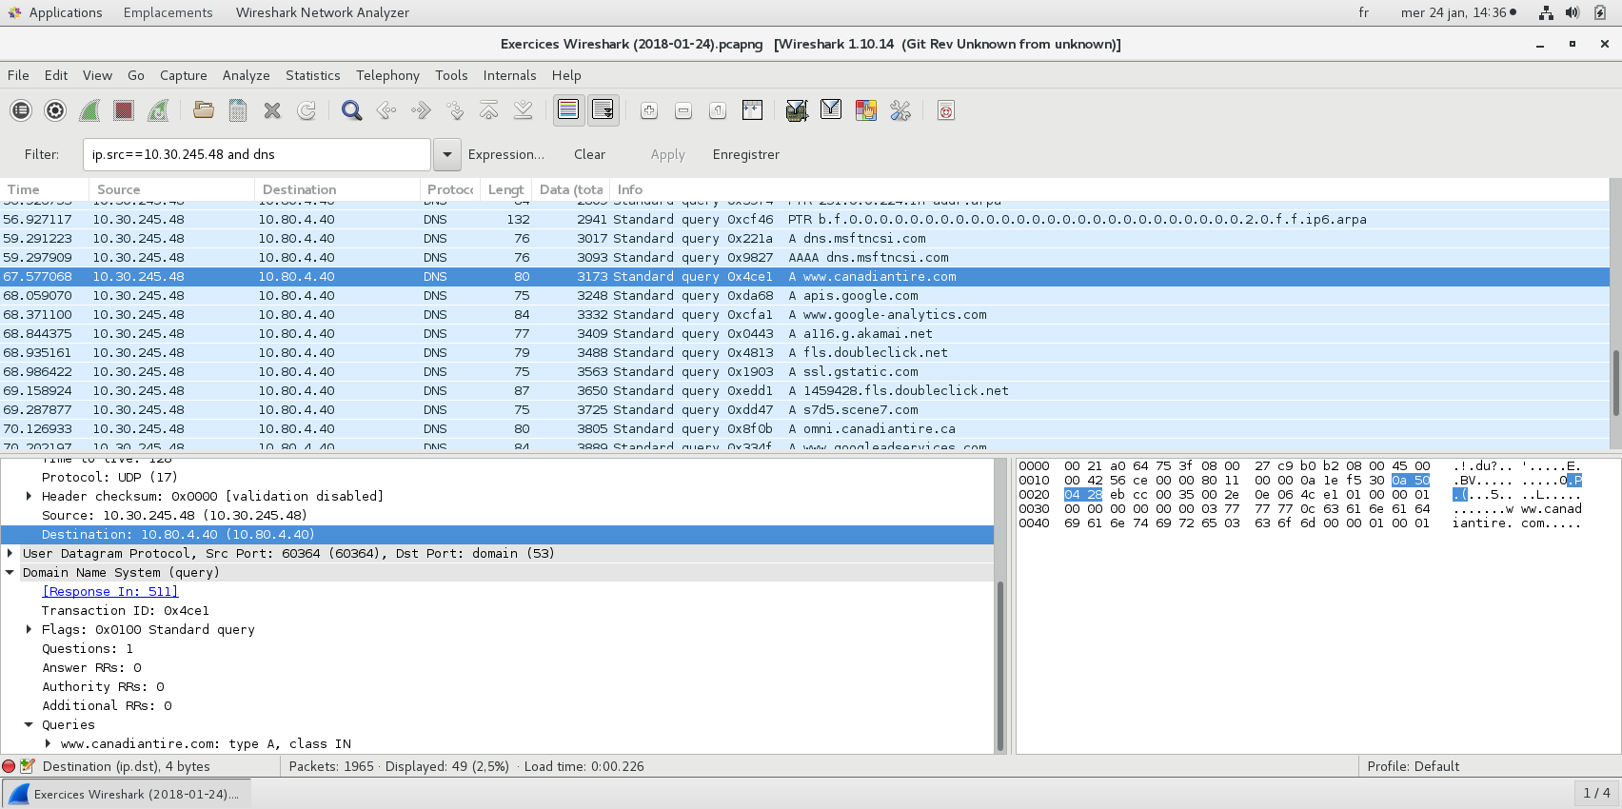
Task: Select the www.google-analytics.com query packet
Action: [804, 315]
